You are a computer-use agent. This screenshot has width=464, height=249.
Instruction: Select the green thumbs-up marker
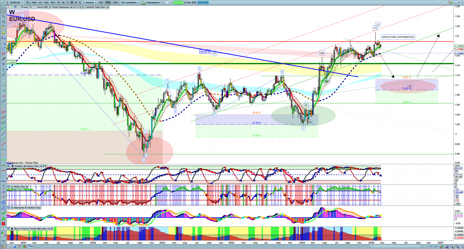coord(3,218)
